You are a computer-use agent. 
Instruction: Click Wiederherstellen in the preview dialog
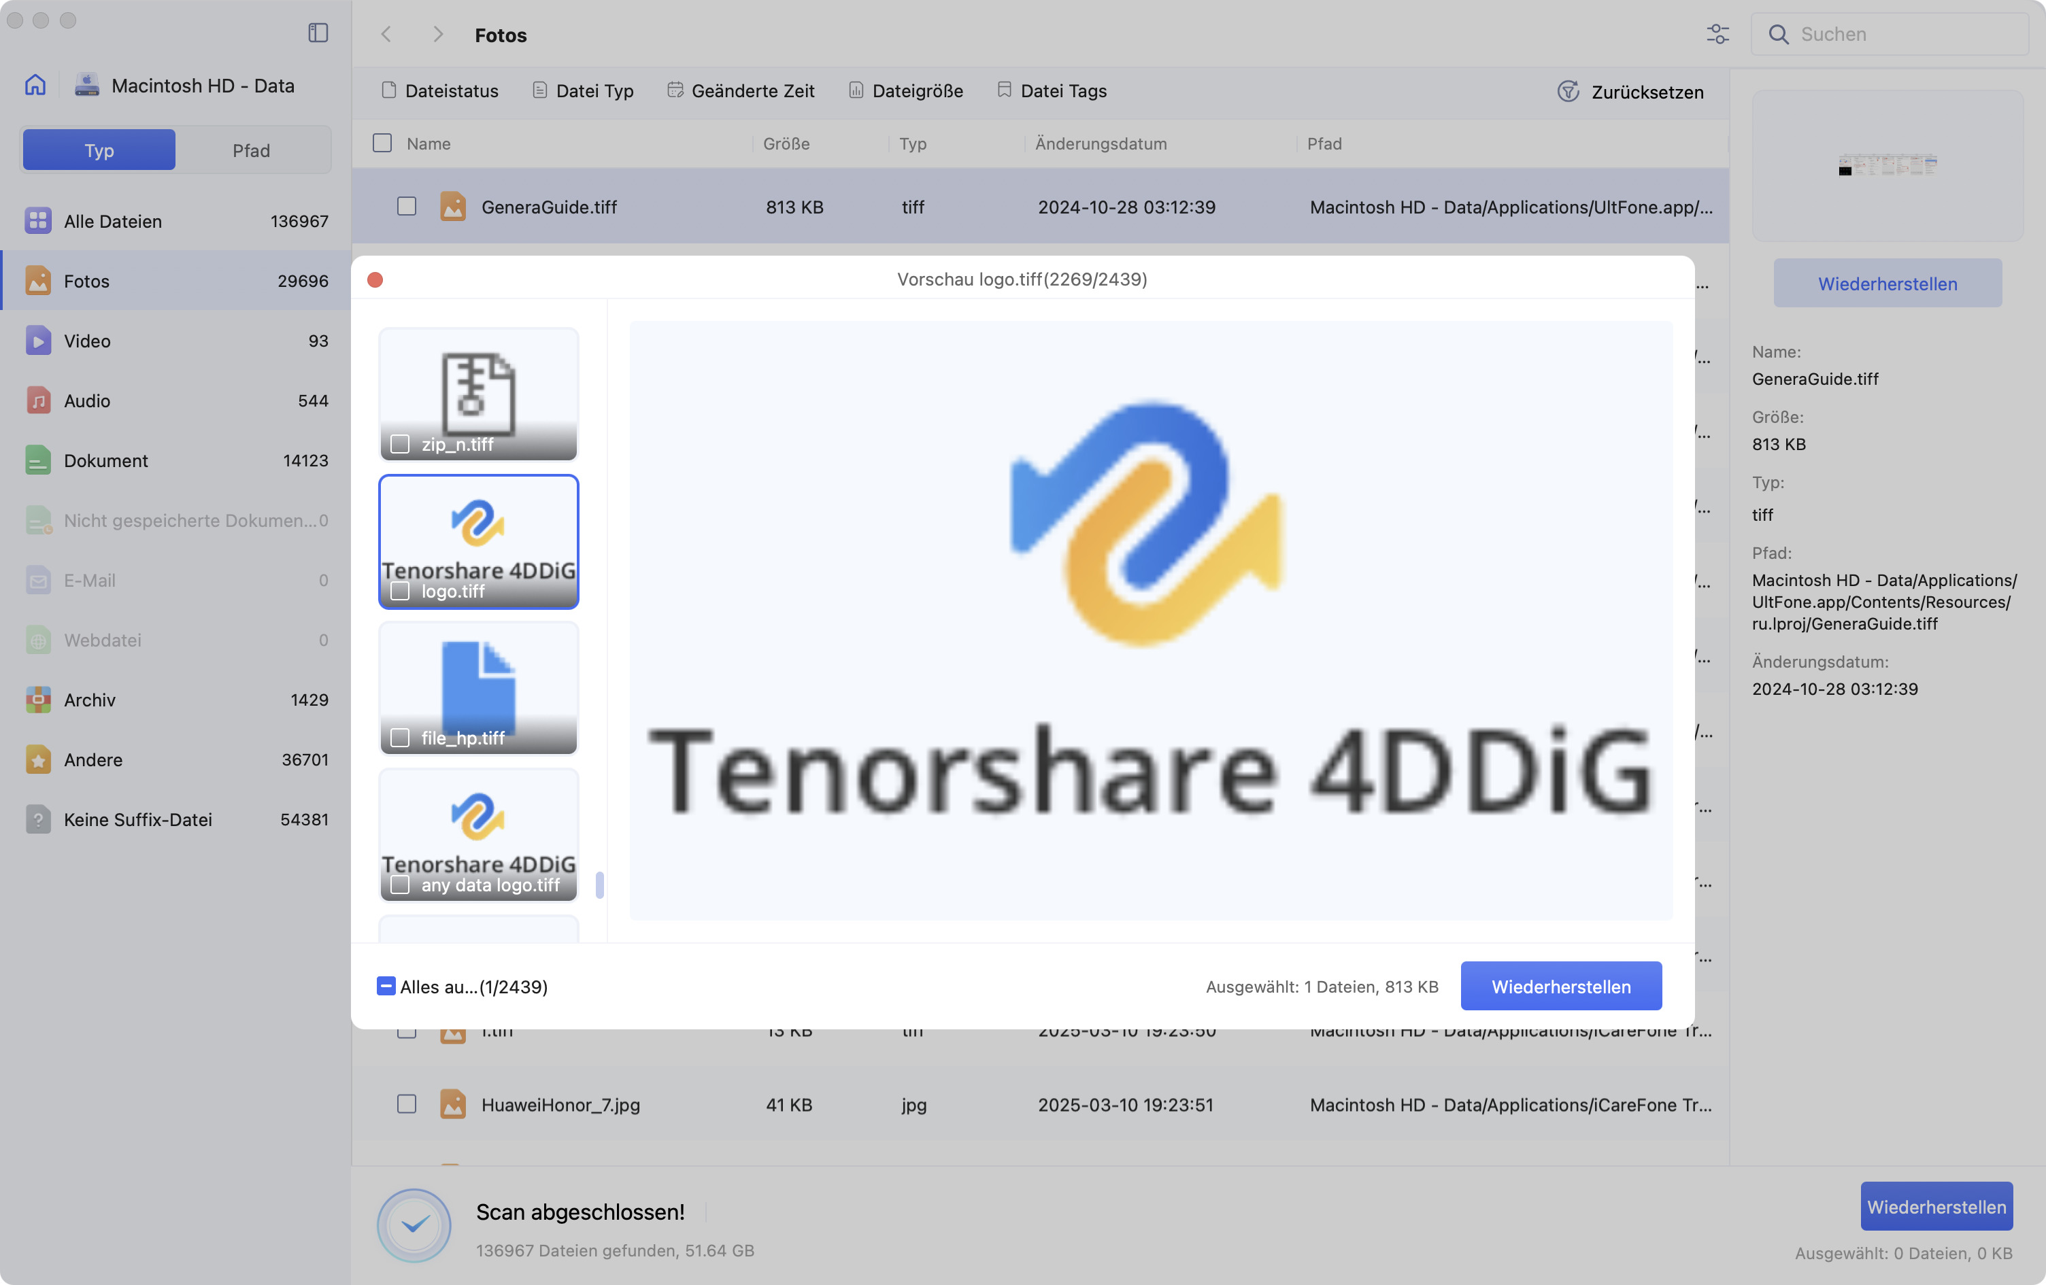(x=1561, y=986)
